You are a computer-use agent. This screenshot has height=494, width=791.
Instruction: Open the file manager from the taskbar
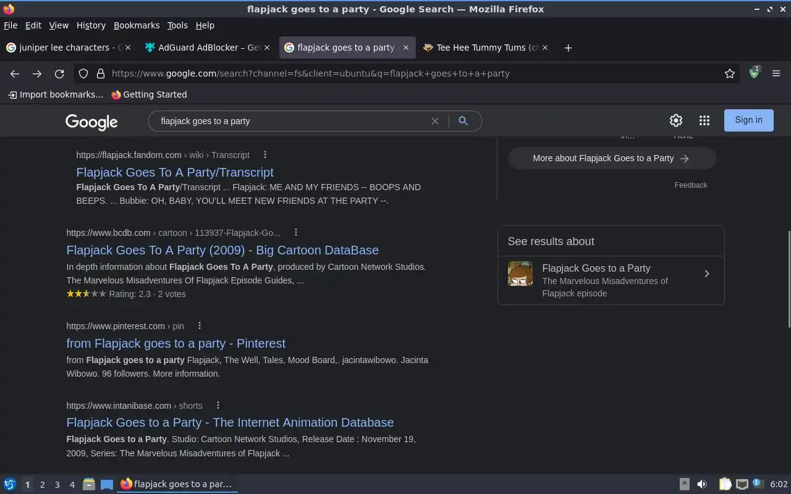tap(89, 484)
